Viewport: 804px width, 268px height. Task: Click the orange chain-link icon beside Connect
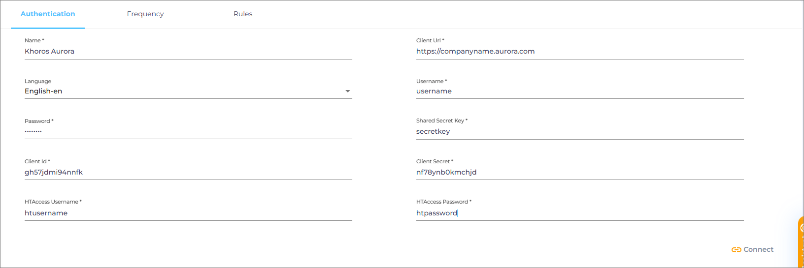click(x=736, y=250)
